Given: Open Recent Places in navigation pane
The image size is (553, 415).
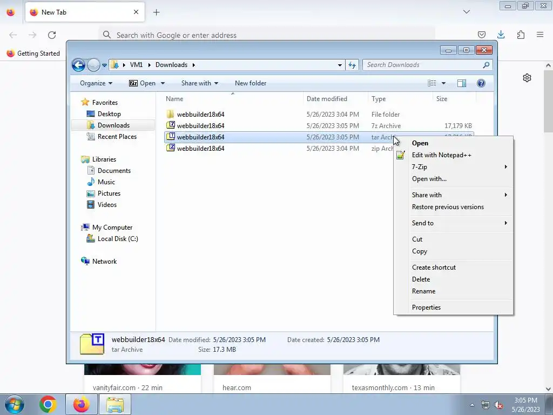Looking at the screenshot, I should pos(117,137).
